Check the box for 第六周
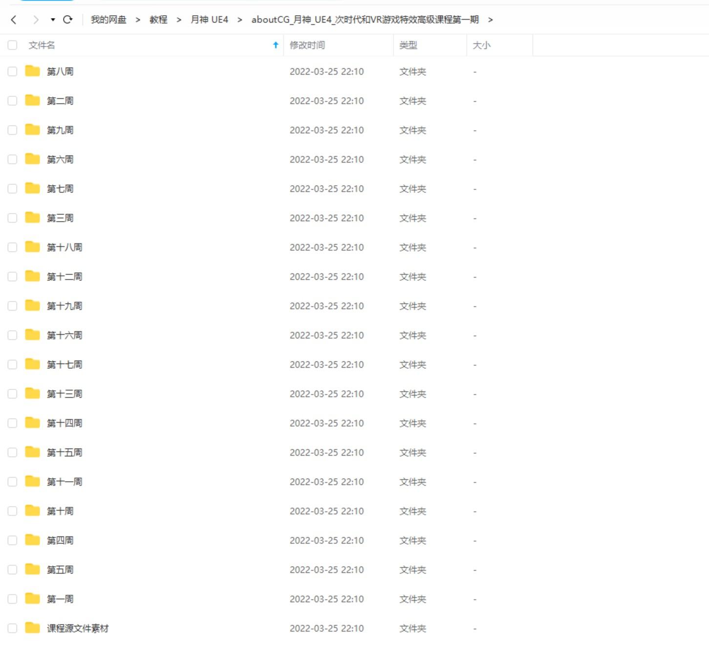This screenshot has height=656, width=709. 13,159
